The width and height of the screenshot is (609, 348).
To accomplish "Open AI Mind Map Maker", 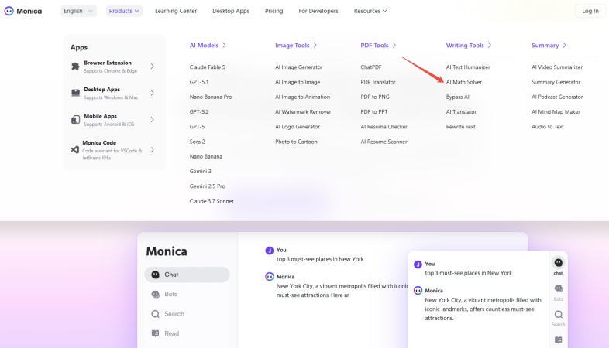I will [x=556, y=111].
